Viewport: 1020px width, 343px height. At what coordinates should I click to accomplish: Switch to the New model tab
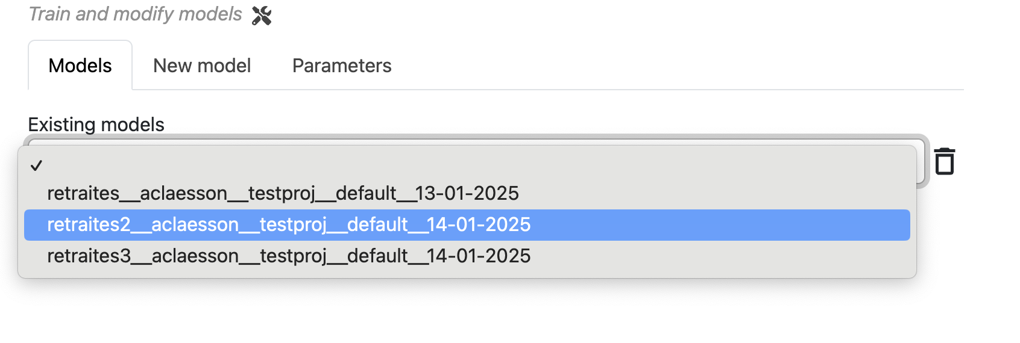(202, 66)
